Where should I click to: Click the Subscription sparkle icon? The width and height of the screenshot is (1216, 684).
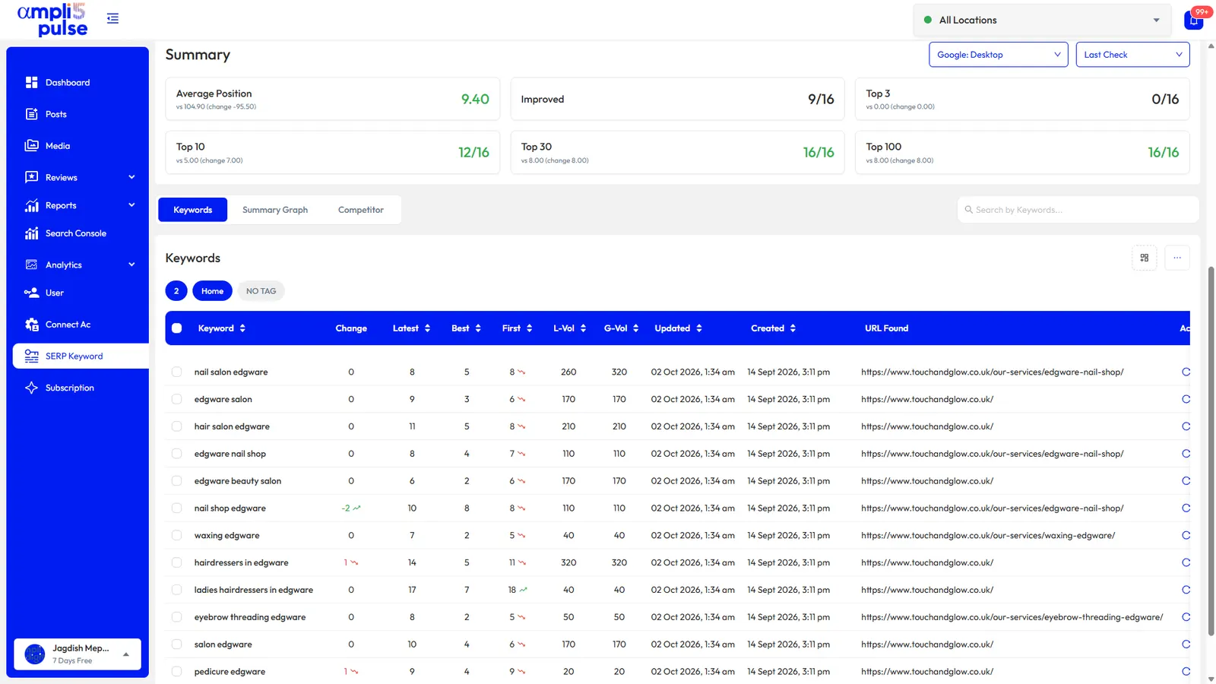[x=31, y=388]
